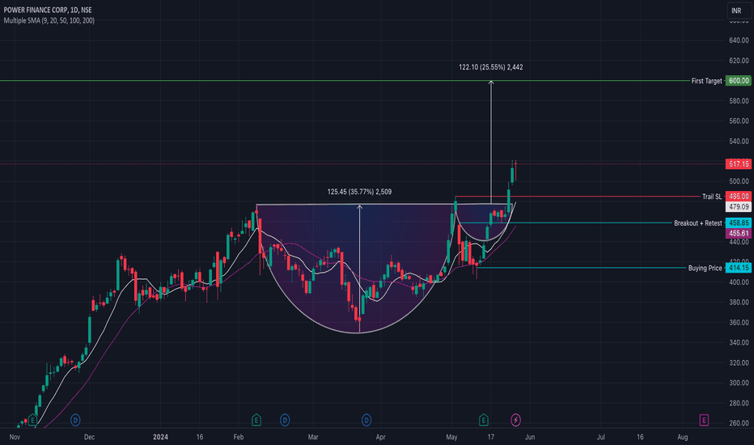Click the purple 455.61 price tag

pyautogui.click(x=739, y=233)
